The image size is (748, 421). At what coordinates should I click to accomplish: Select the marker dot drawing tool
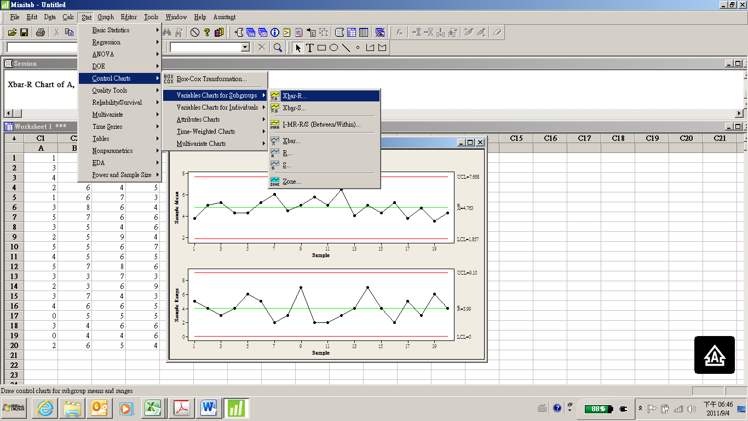(358, 48)
